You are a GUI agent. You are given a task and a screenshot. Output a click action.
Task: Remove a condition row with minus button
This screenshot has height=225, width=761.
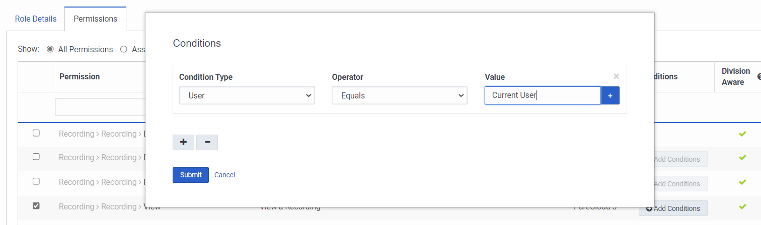[x=207, y=142]
